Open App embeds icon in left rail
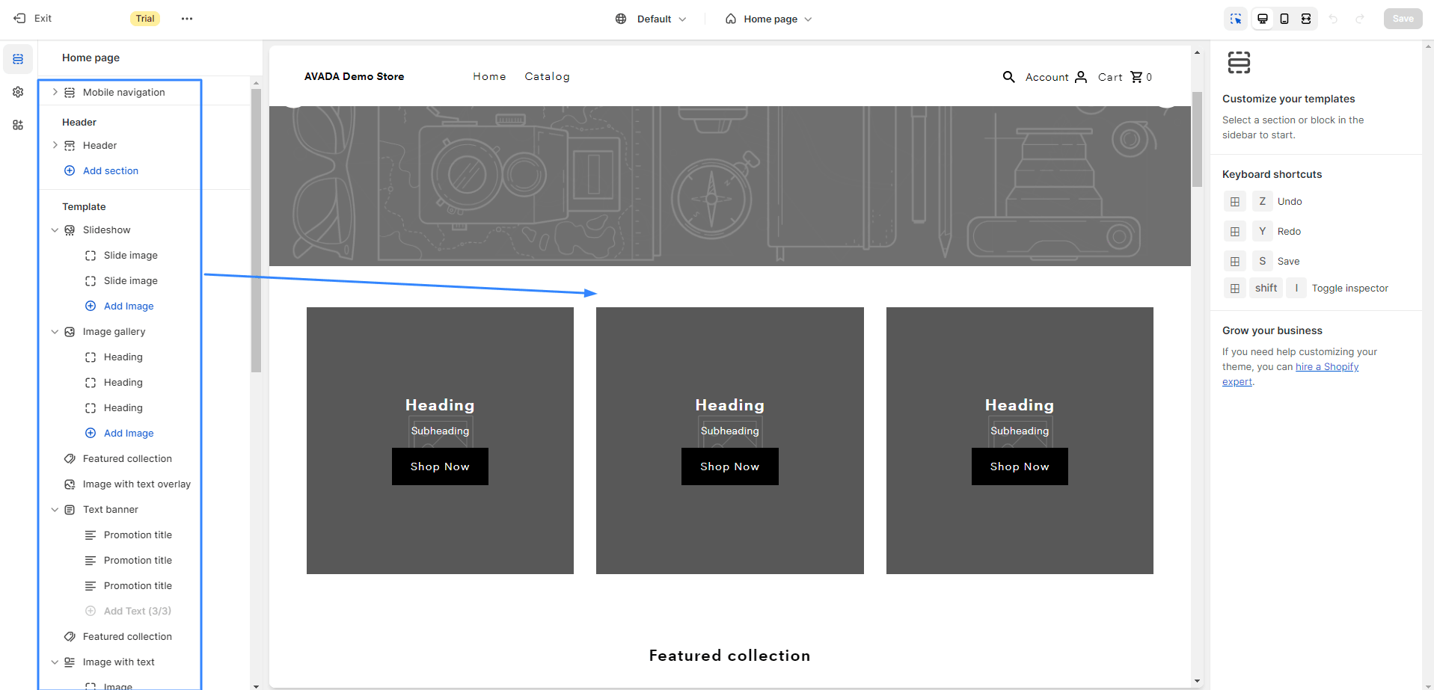Image resolution: width=1434 pixels, height=690 pixels. (18, 125)
